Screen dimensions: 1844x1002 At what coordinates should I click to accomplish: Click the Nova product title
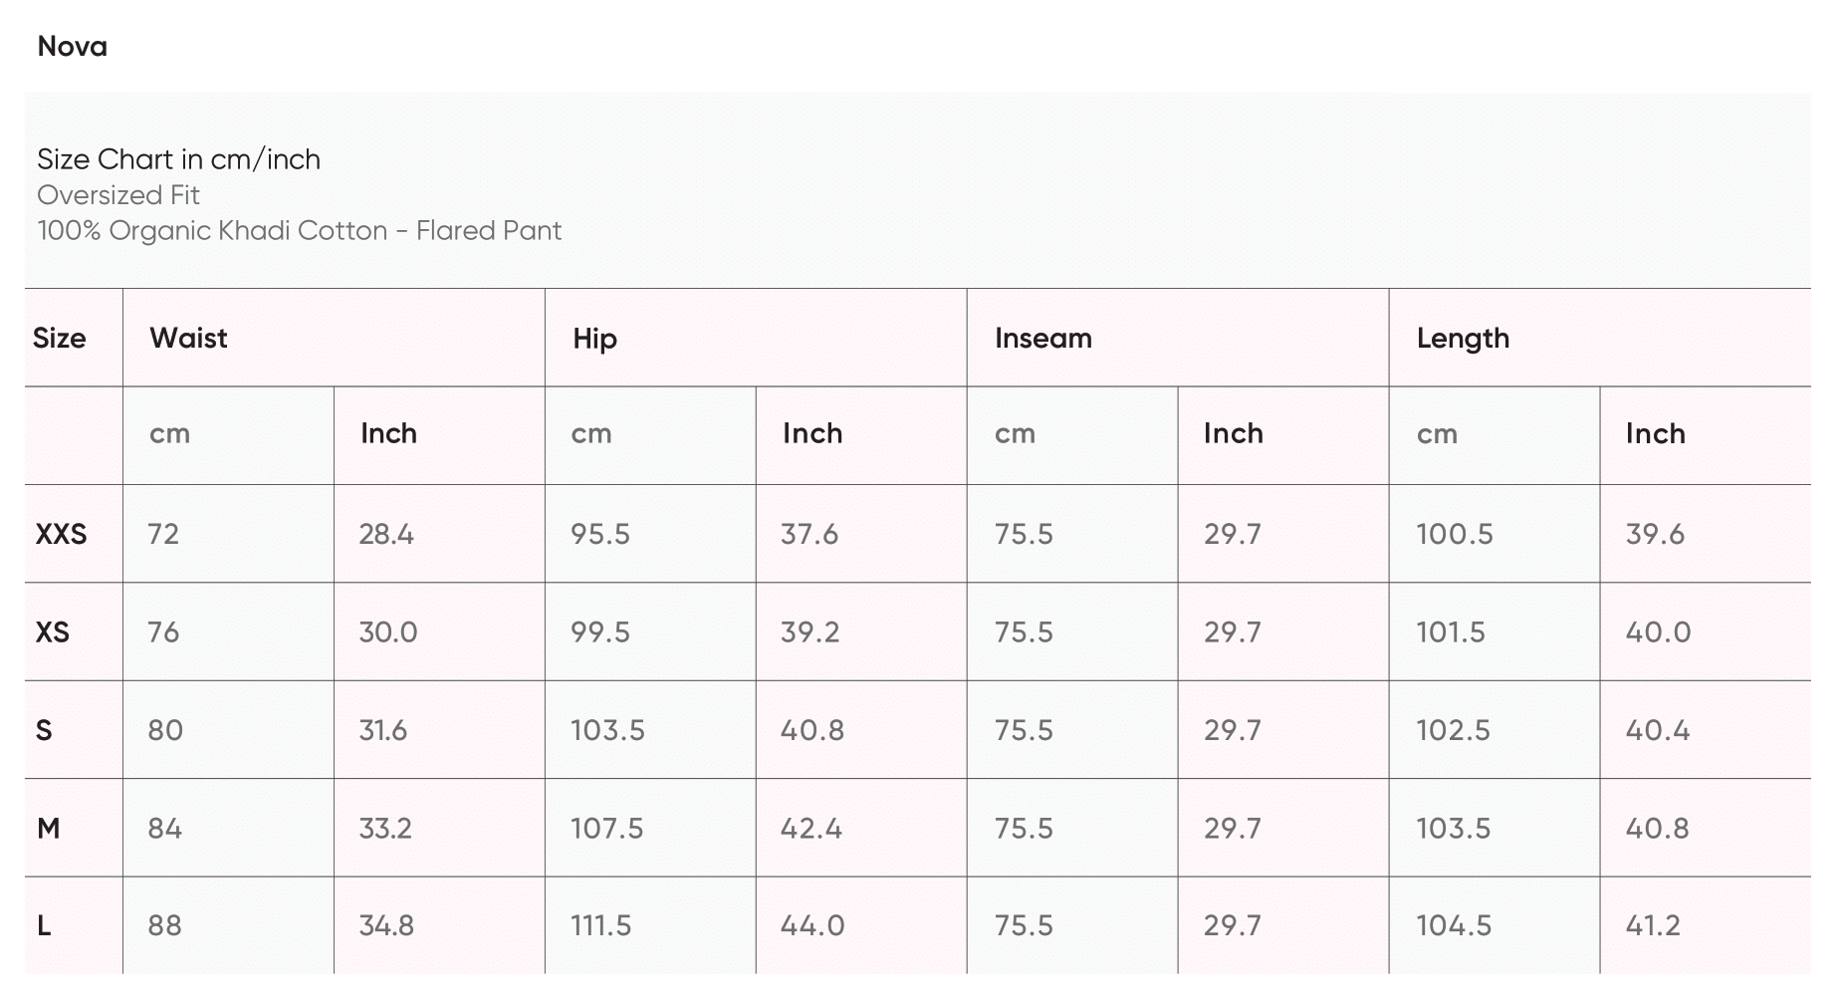tap(72, 47)
